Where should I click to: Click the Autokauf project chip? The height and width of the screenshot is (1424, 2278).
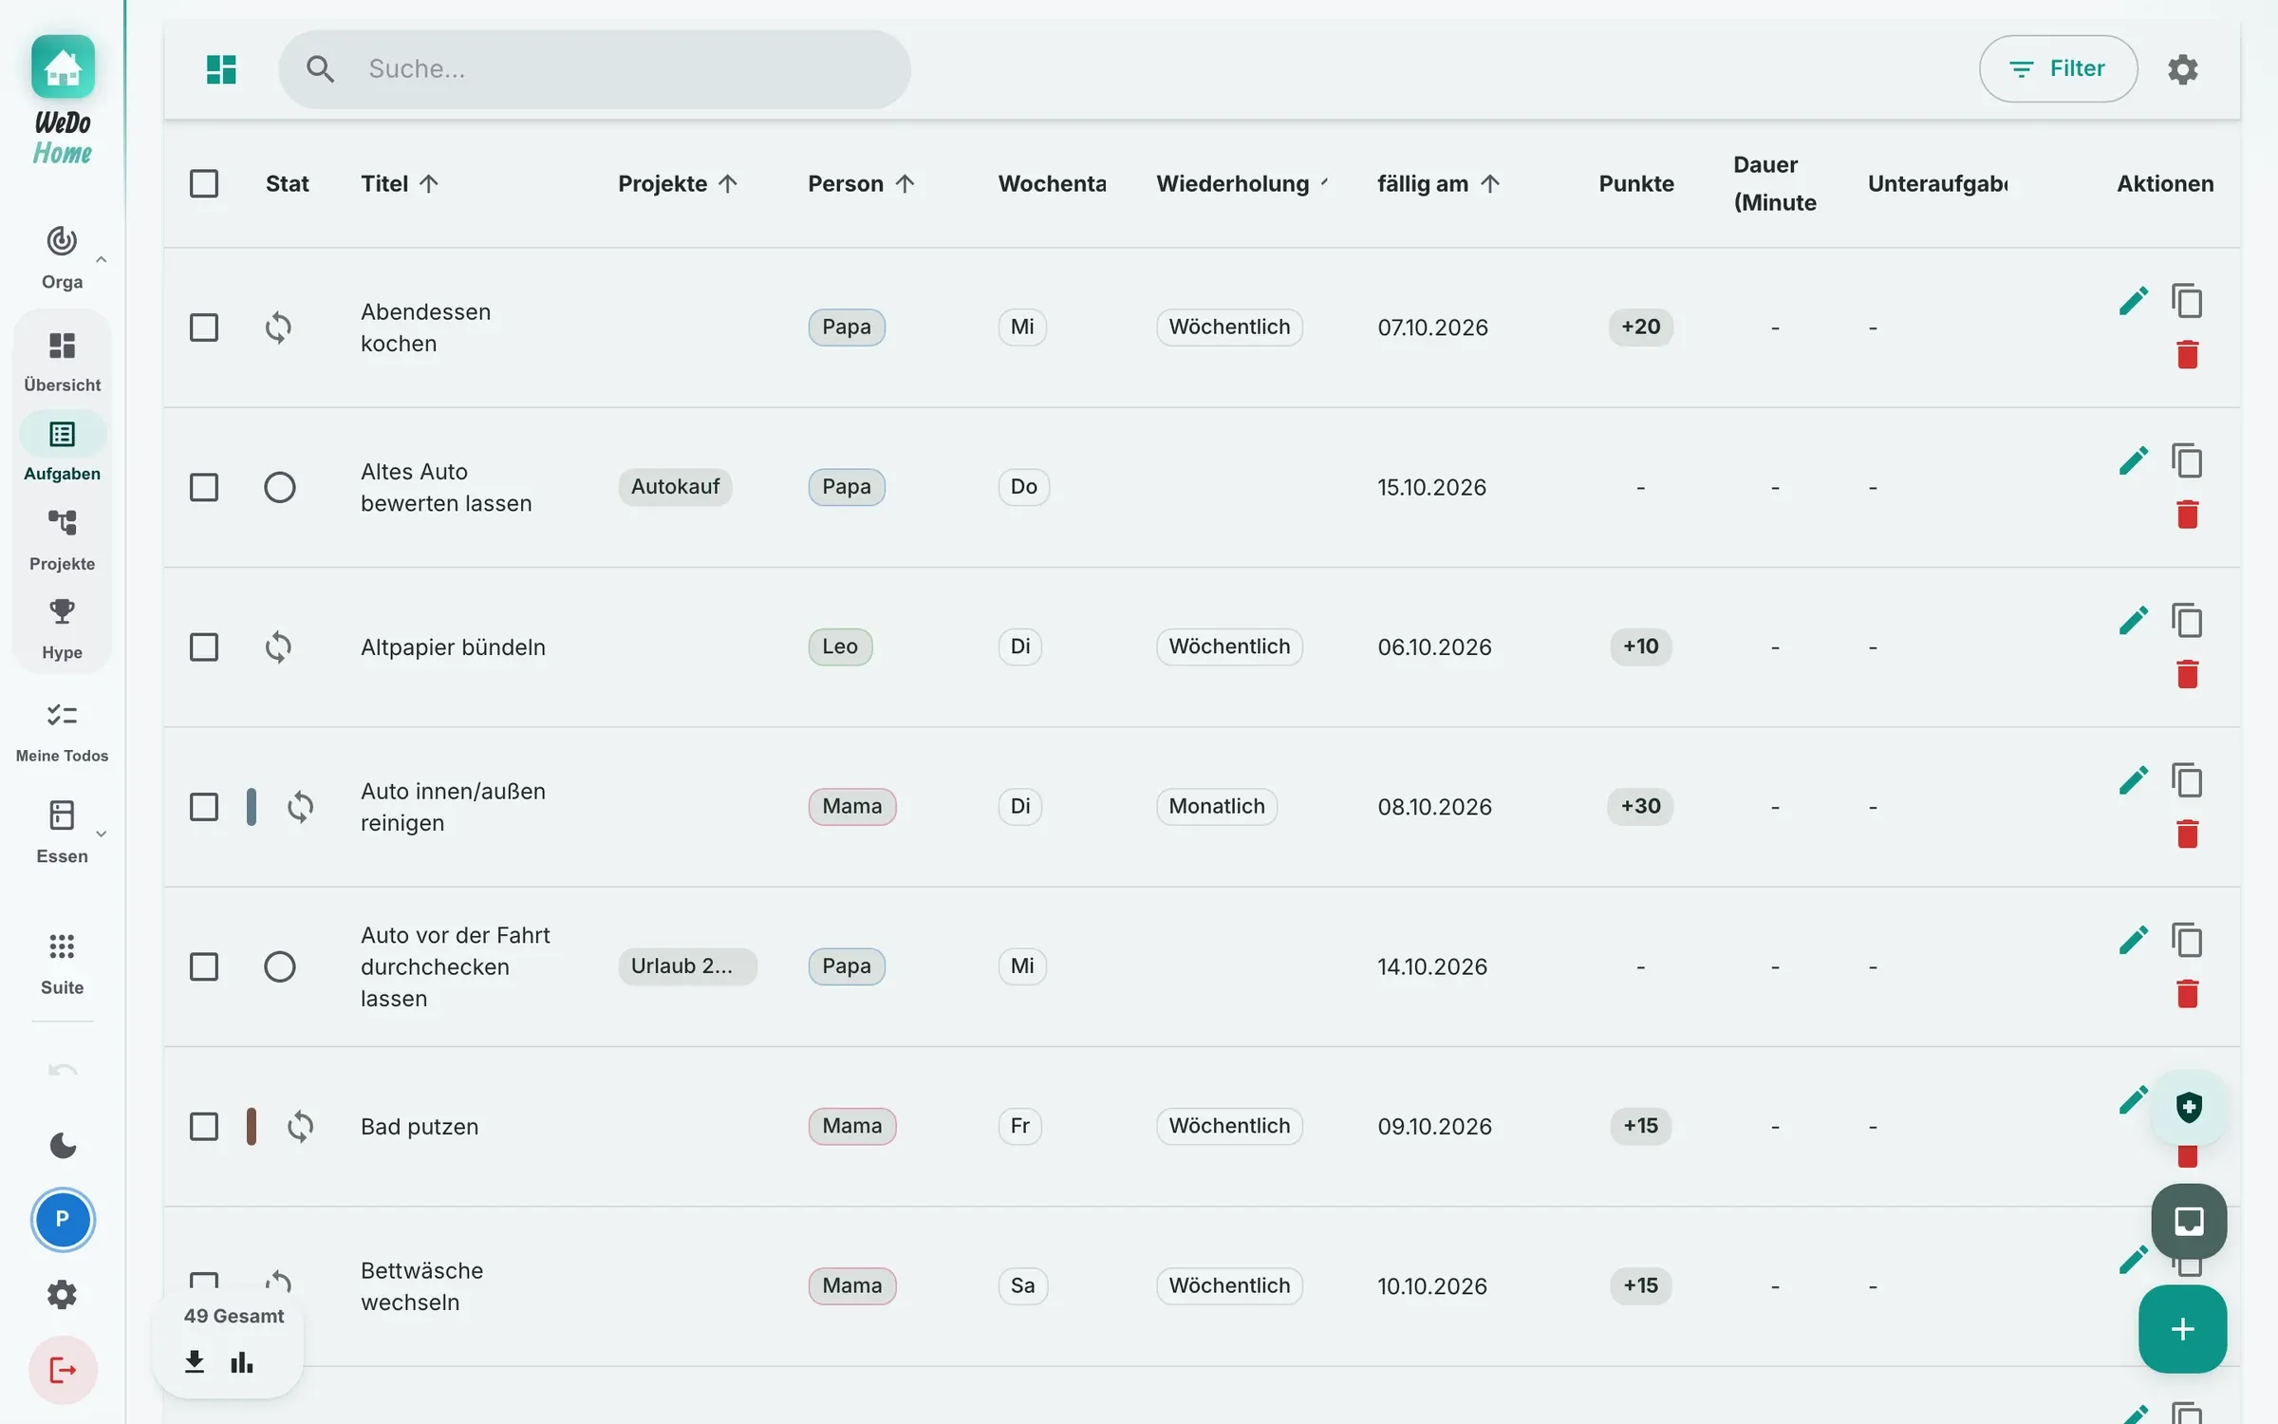[x=675, y=487]
